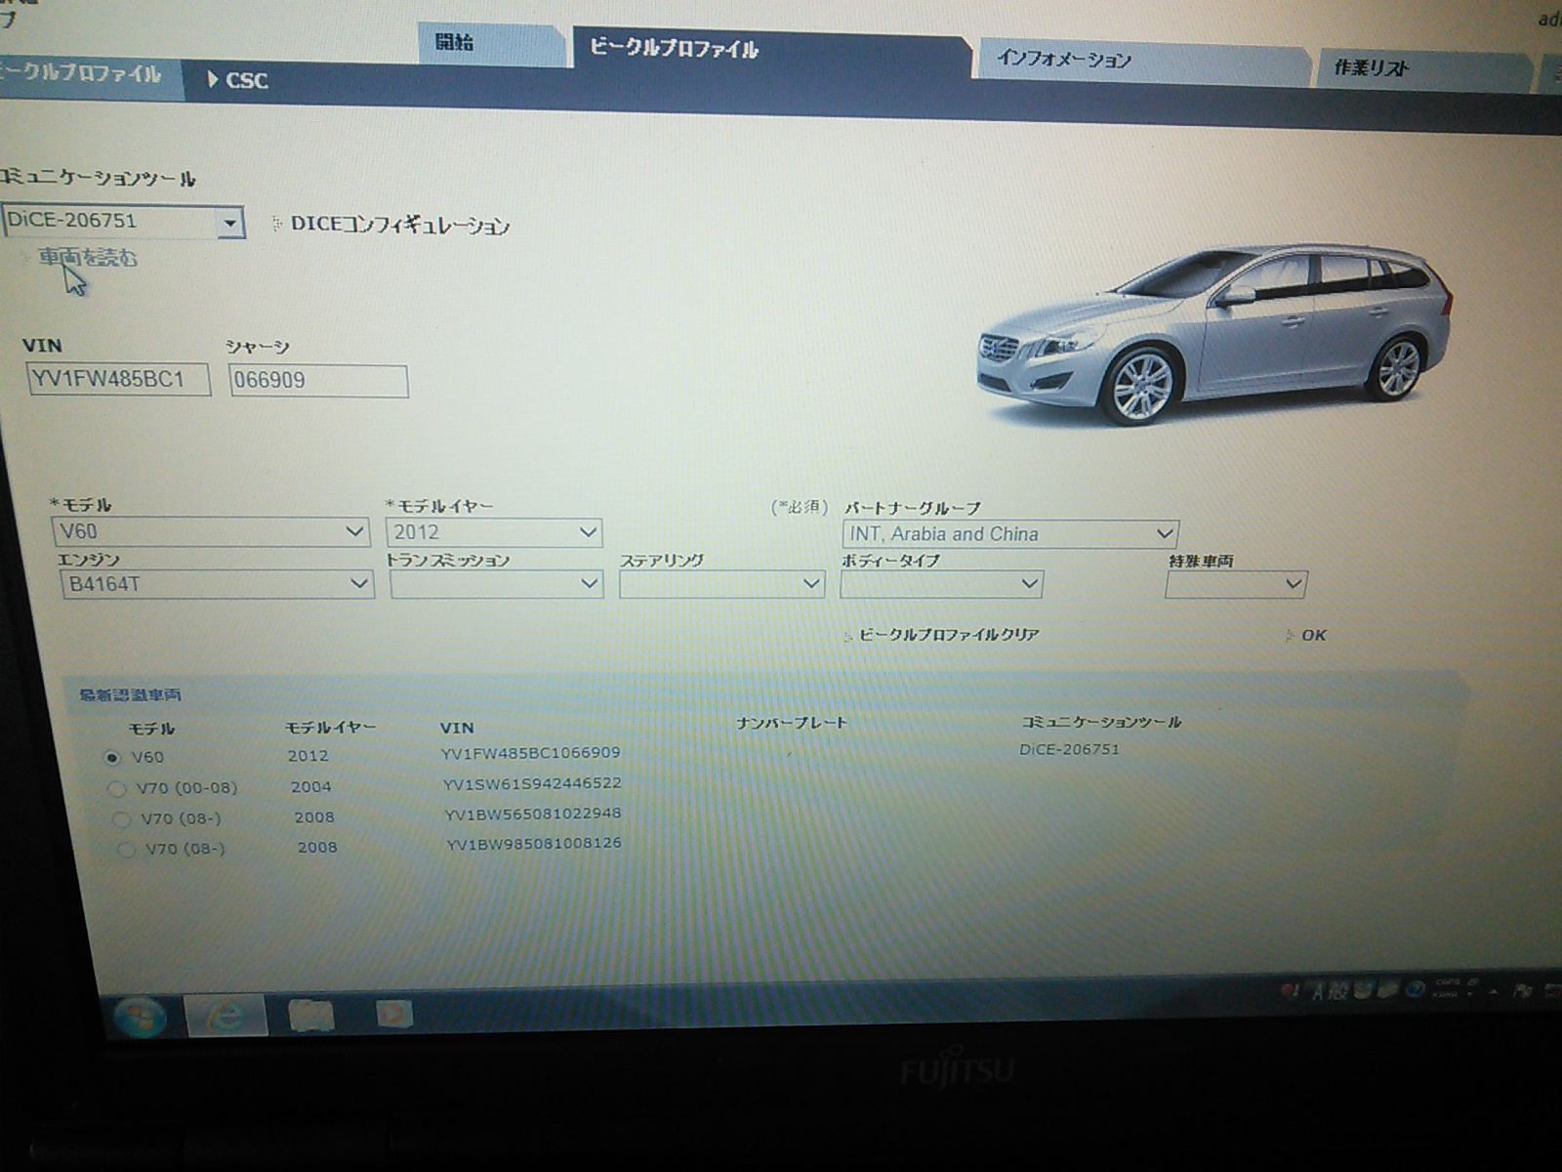Open File Explorer folder taskbar icon
The width and height of the screenshot is (1562, 1172).
click(309, 1016)
